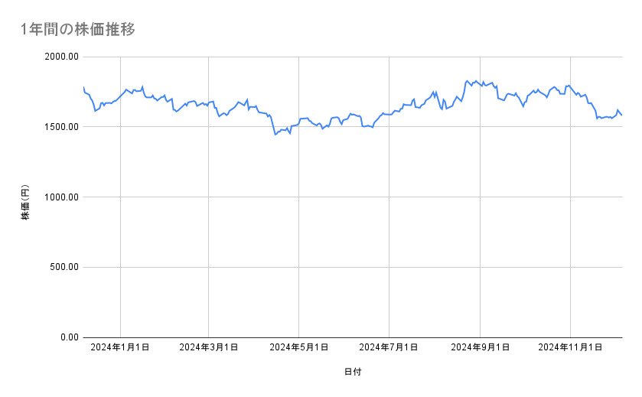642x397 pixels.
Task: Click the highest peak of the price line
Action: pyautogui.click(x=468, y=80)
